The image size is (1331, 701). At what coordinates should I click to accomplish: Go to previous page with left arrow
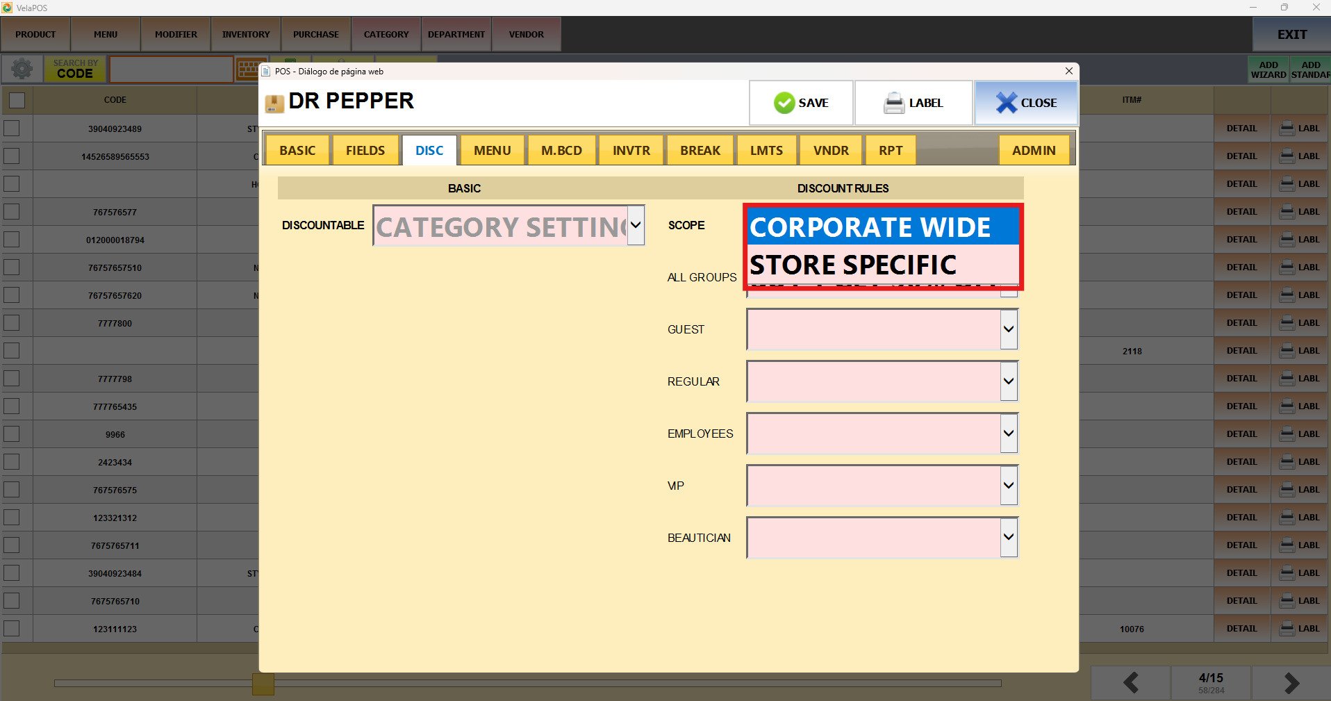[x=1130, y=683]
